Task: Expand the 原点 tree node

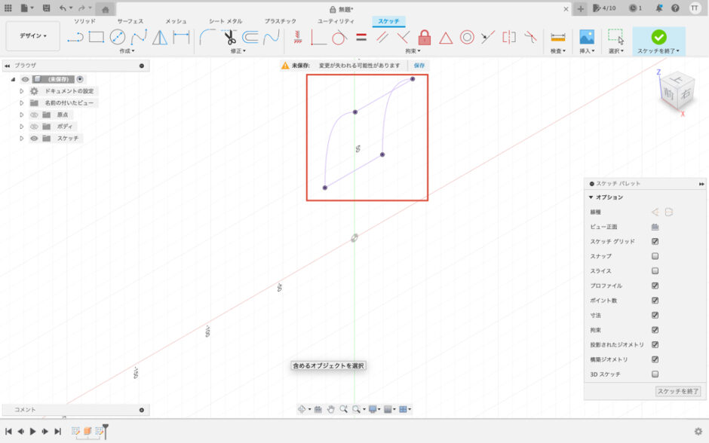Action: (x=22, y=115)
